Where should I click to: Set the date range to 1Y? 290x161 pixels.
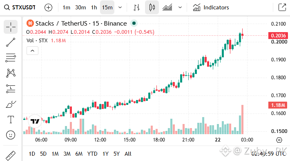tap(105, 154)
